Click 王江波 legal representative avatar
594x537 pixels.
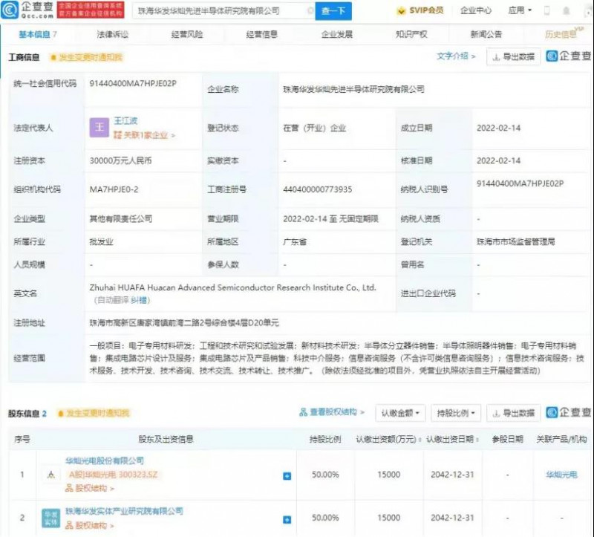click(x=99, y=128)
